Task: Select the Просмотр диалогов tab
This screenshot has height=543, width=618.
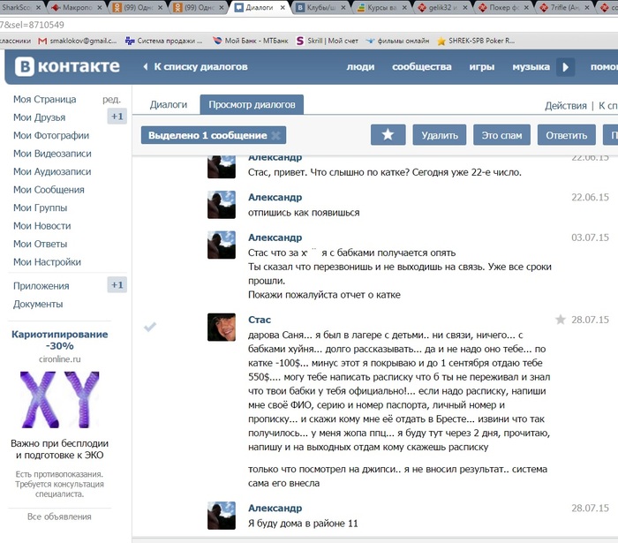Action: pyautogui.click(x=252, y=104)
